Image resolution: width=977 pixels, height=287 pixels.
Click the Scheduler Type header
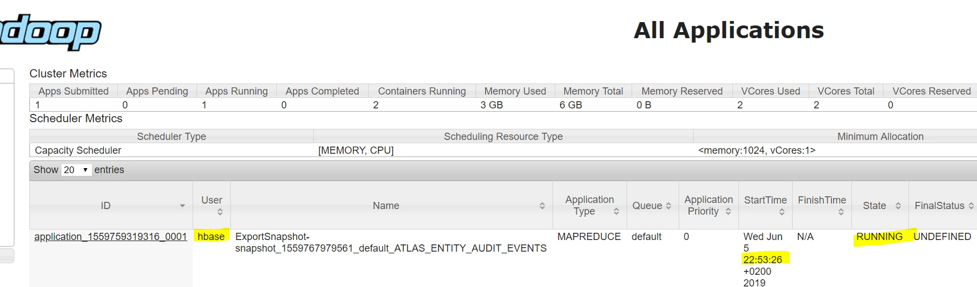tap(172, 137)
